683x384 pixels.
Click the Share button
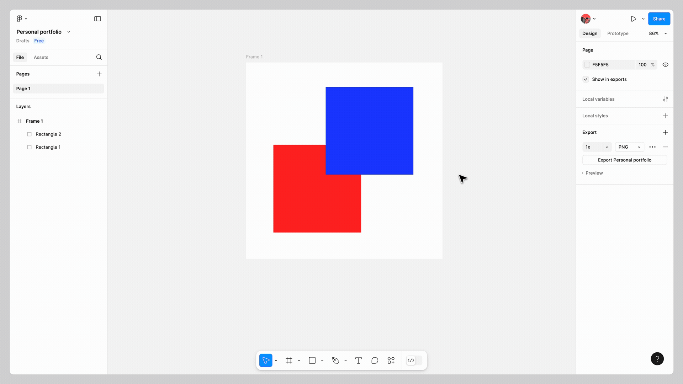(659, 19)
